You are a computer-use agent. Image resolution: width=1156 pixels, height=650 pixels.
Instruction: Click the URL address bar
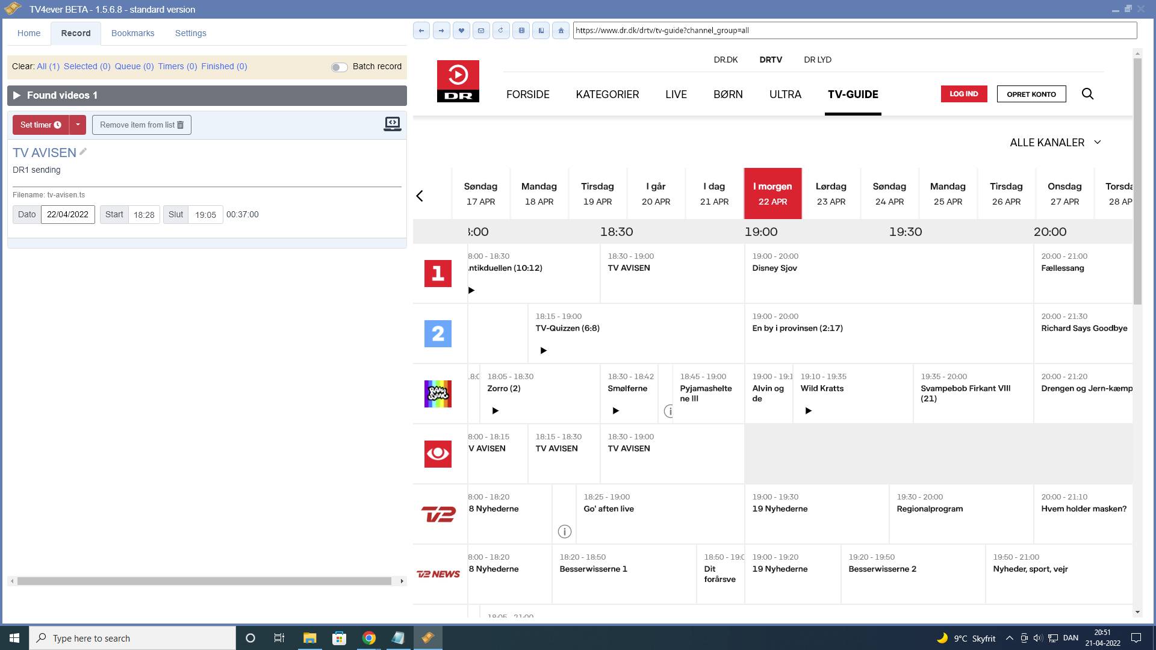[x=855, y=30]
